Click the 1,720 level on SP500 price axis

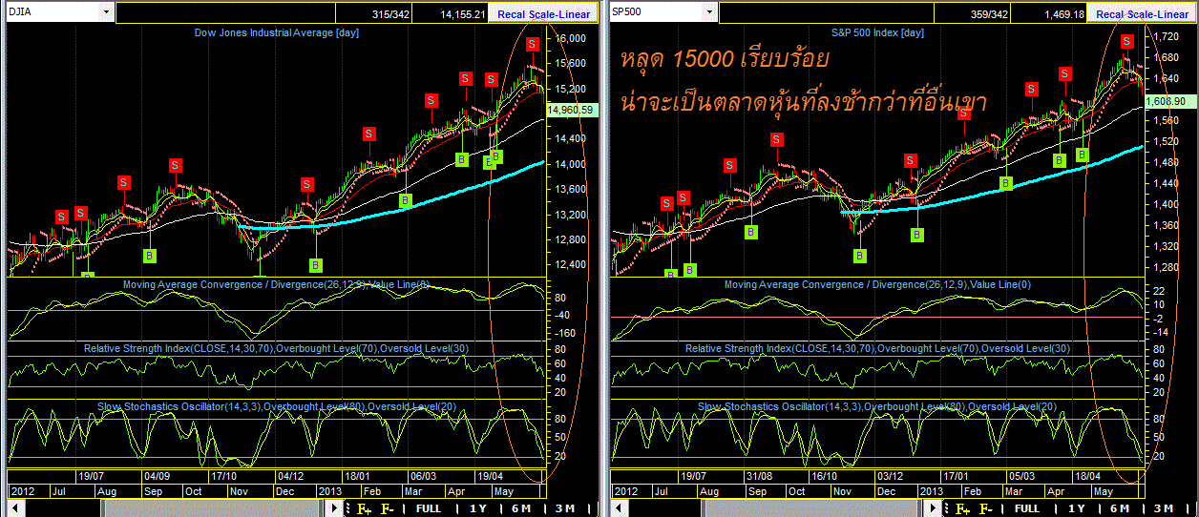(1166, 36)
